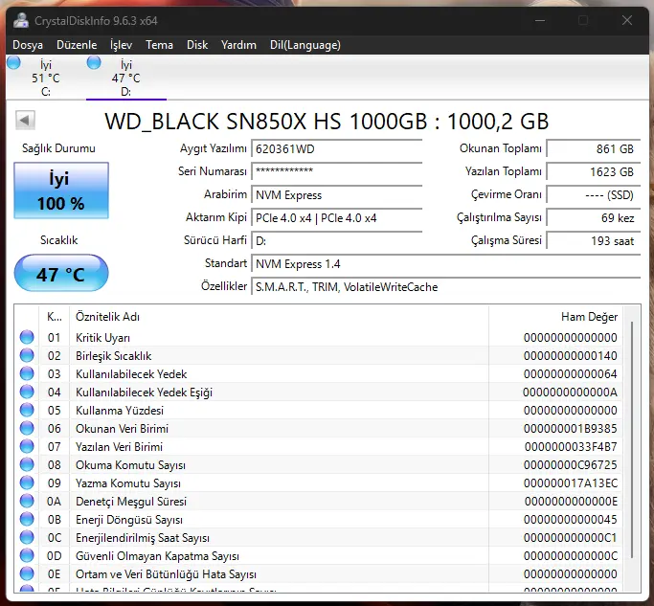Image resolution: width=654 pixels, height=606 pixels.
Task: Click status orb beside Kullanılabilecek Yedek (03)
Action: click(x=27, y=373)
